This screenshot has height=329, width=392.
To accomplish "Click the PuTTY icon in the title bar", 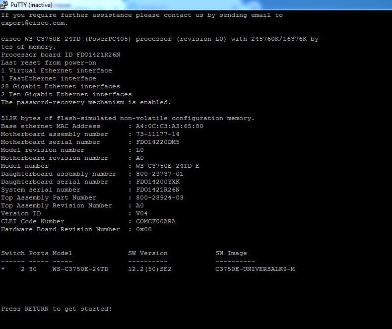I will click(x=4, y=5).
